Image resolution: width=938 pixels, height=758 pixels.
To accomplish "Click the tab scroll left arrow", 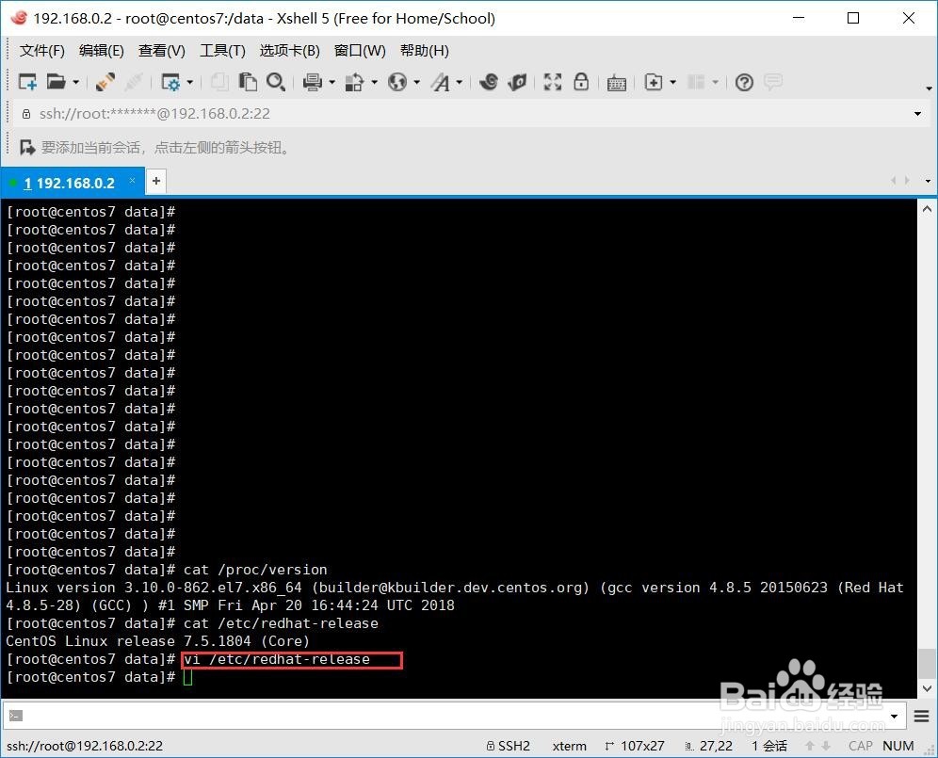I will [894, 180].
